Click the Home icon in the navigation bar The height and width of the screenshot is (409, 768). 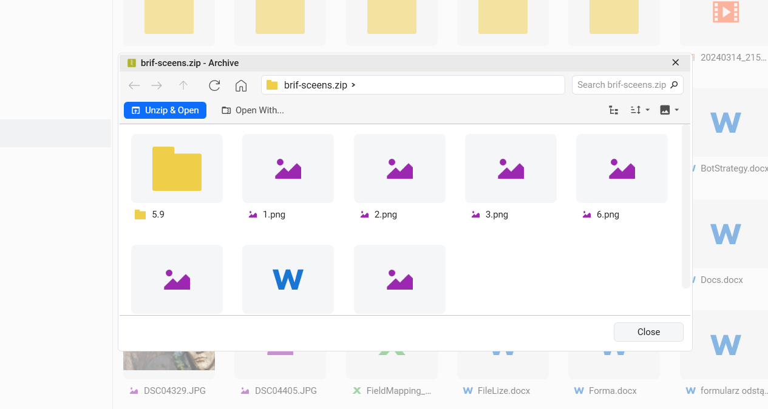pyautogui.click(x=241, y=85)
